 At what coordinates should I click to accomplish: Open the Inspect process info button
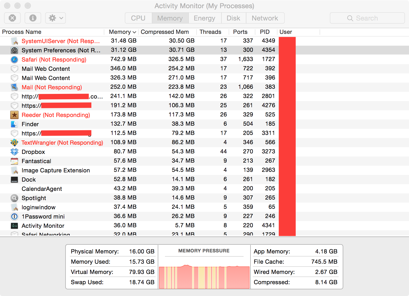(33, 18)
